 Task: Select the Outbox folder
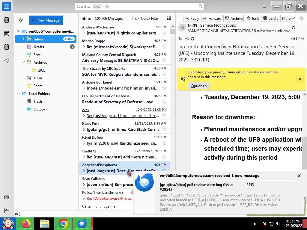(x=46, y=109)
